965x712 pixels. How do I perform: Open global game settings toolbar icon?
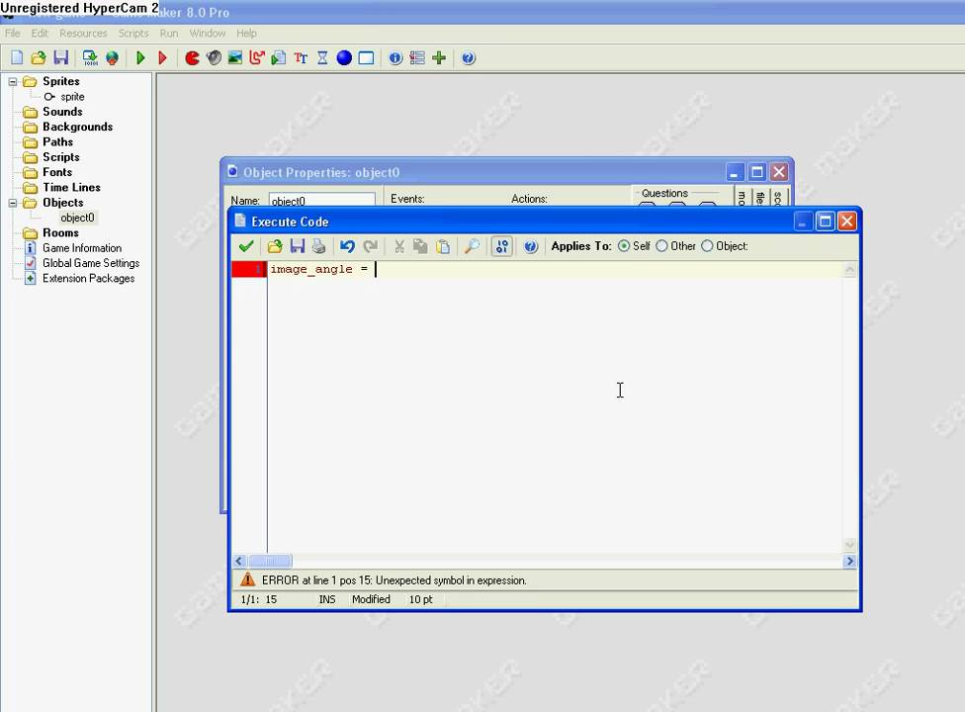click(x=416, y=57)
